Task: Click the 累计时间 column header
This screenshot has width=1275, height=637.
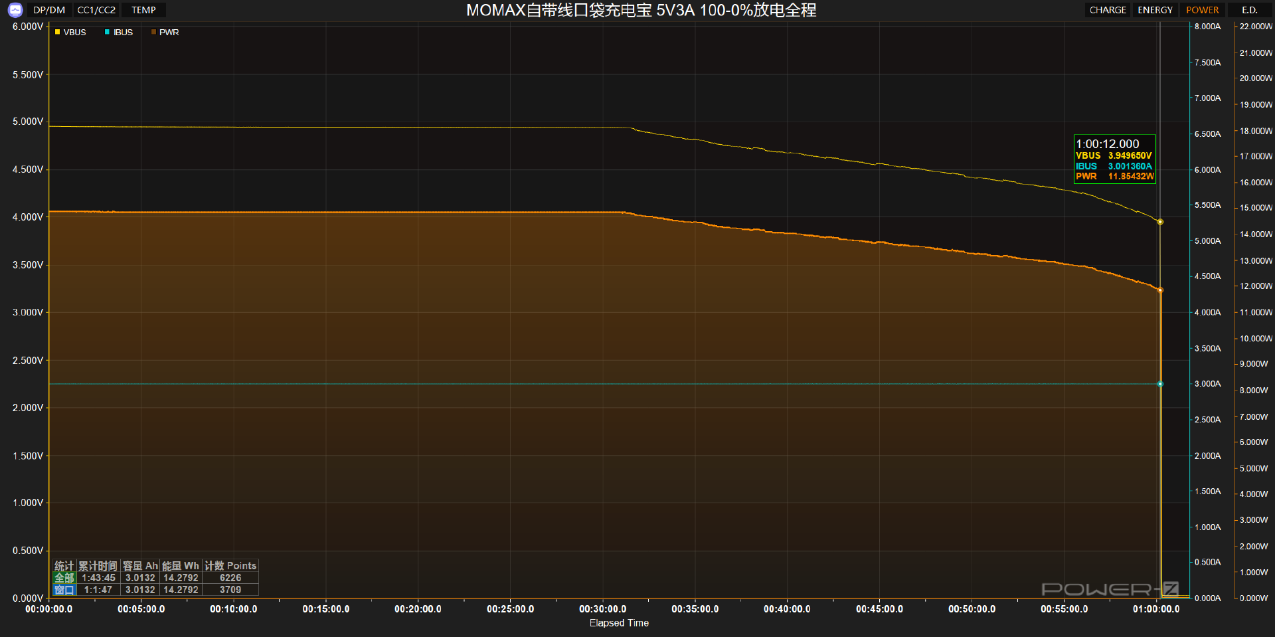Action: click(98, 566)
